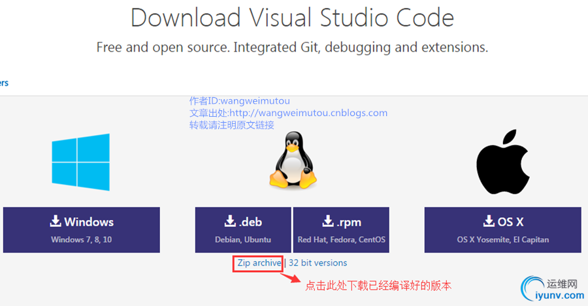Click the 'OS X Yosemite, El Capitan' caption

pyautogui.click(x=503, y=239)
